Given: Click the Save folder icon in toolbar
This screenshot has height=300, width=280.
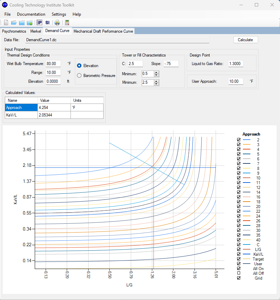Looking at the screenshot, I should click(22, 23).
